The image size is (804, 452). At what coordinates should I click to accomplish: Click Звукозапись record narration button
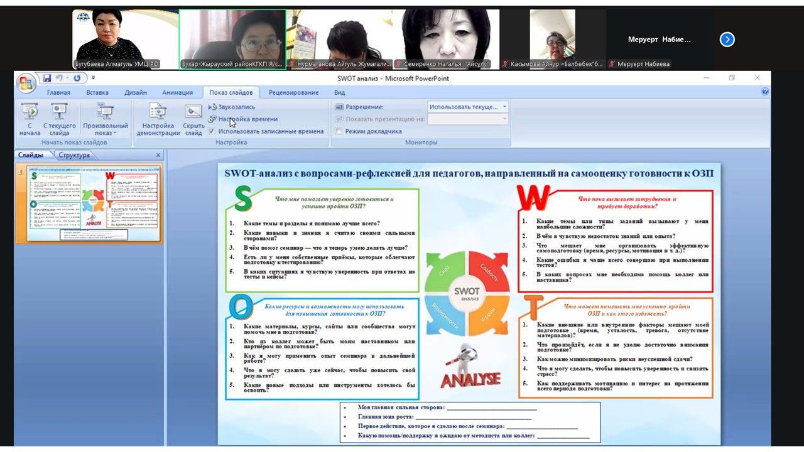pos(232,107)
